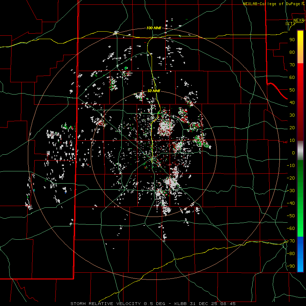Image resolution: width=306 pixels, height=306 pixels.
Task: Click the -20 value on the velocity scale
Action: pyautogui.click(x=291, y=178)
